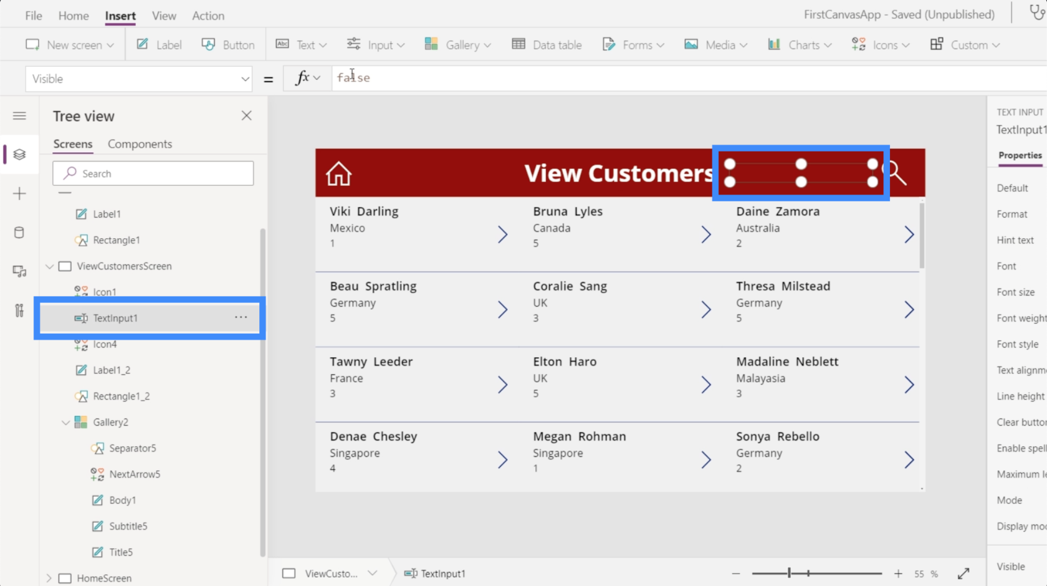This screenshot has width=1047, height=586.
Task: Open the Advanced tools icon
Action: pos(19,310)
